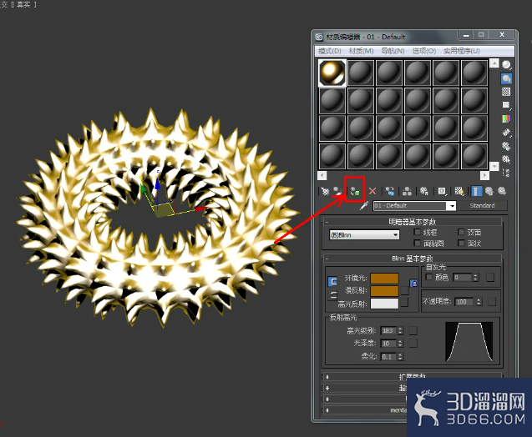The height and width of the screenshot is (437, 532).
Task: Collapse the Blinn 基本参数 rollout
Action: coord(413,259)
